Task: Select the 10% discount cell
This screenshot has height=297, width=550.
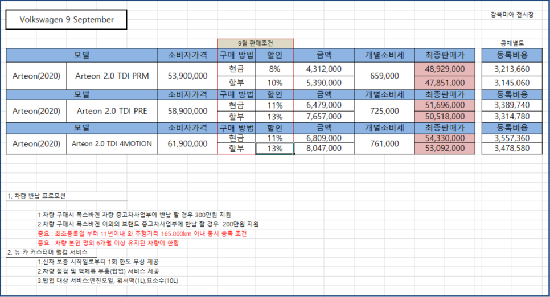Action: pos(274,82)
